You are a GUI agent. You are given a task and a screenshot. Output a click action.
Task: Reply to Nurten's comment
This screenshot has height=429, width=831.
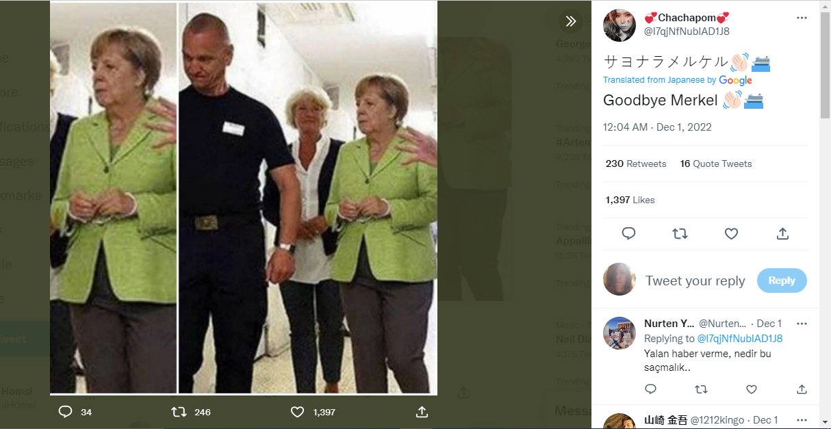pyautogui.click(x=651, y=389)
